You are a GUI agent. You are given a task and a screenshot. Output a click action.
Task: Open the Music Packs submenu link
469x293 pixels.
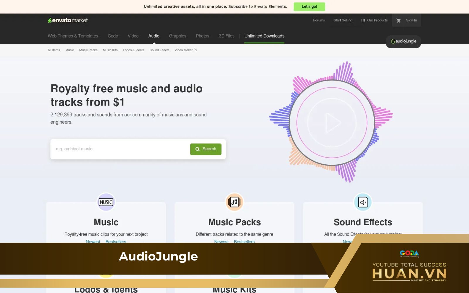coord(88,50)
